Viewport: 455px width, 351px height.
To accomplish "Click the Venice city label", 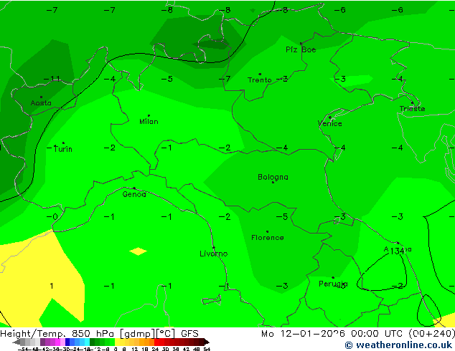I will [329, 124].
